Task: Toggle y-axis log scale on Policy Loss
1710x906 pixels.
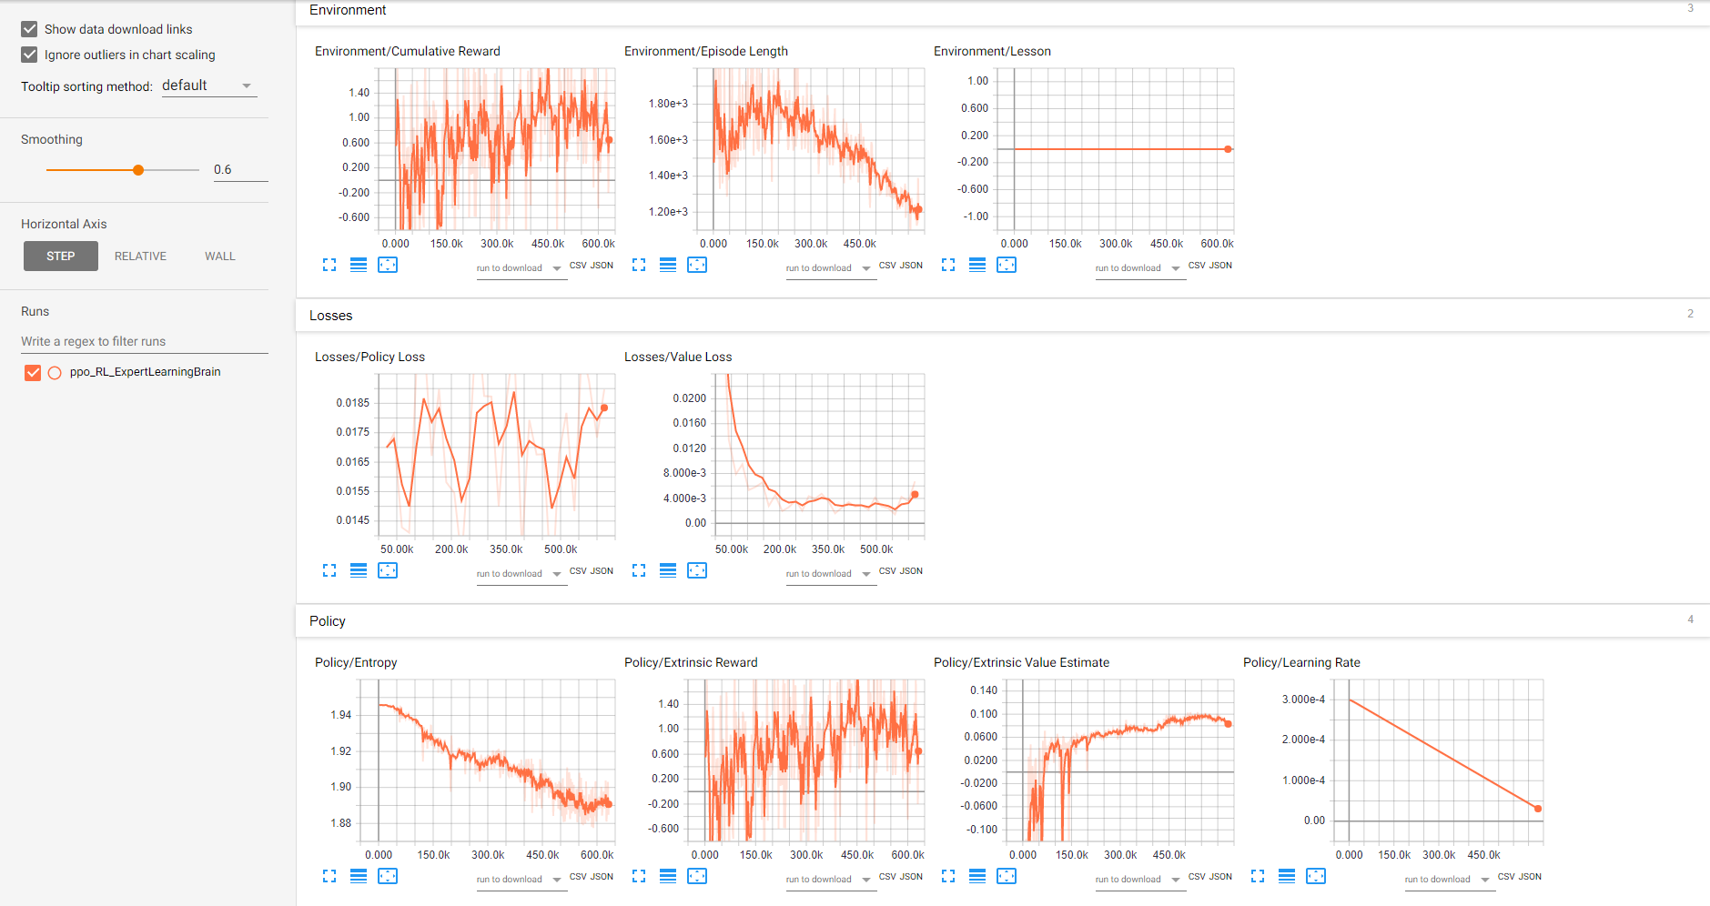Action: 359,570
